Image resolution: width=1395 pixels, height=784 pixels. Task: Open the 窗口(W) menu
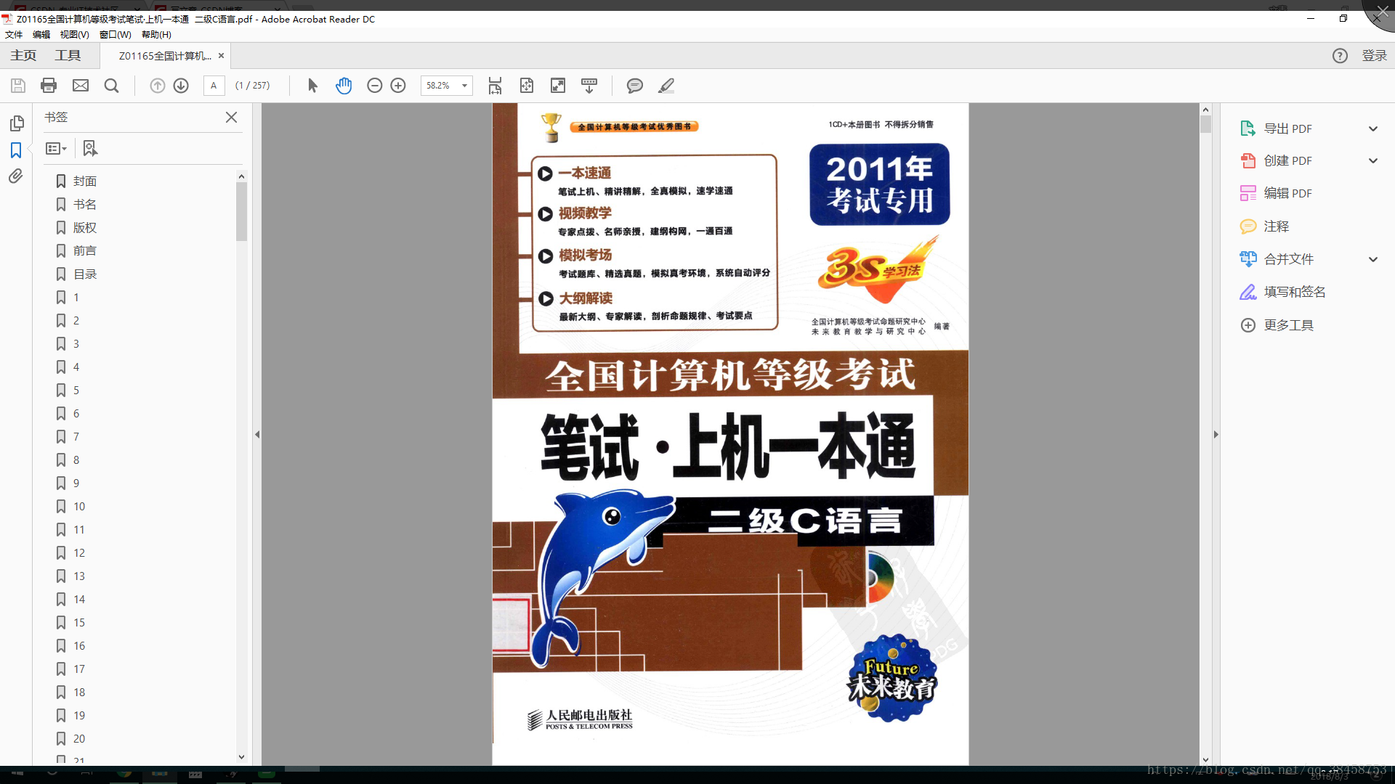click(115, 34)
